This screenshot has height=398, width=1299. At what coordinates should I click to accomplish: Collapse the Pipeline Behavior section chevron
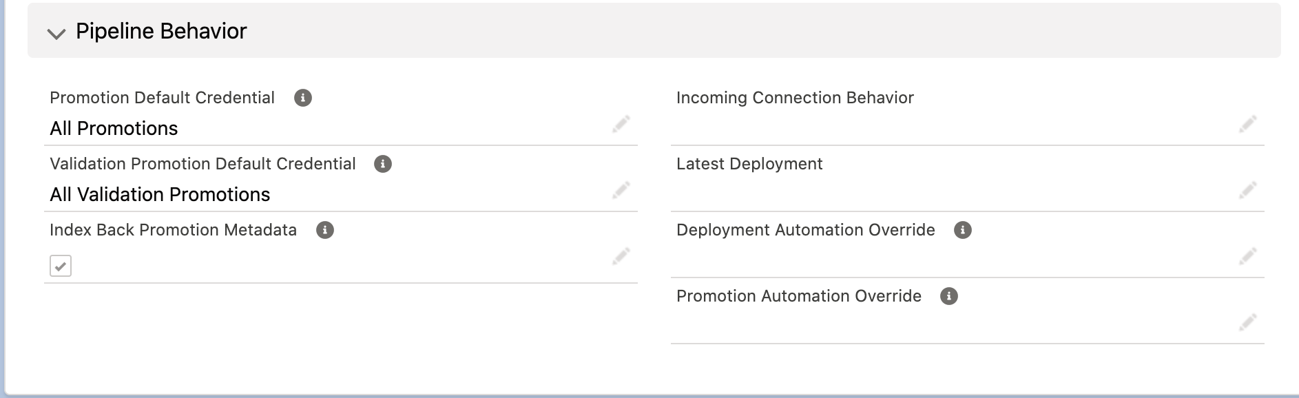coord(56,33)
